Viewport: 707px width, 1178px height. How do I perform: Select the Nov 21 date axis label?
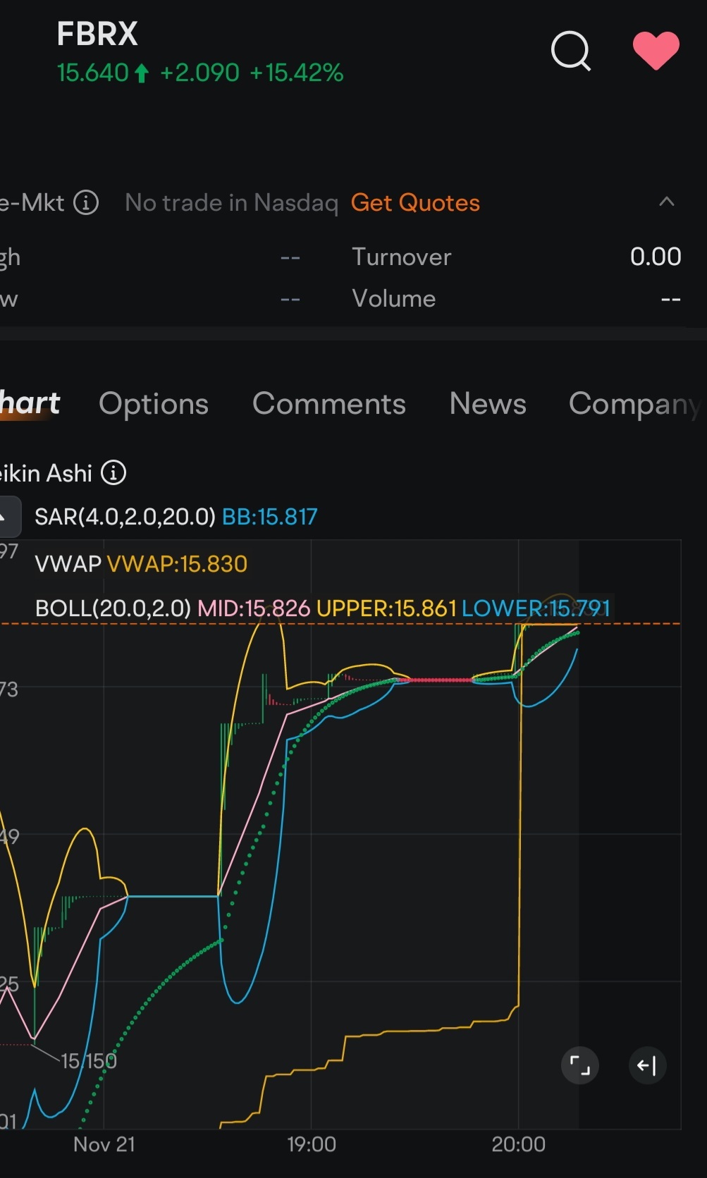pyautogui.click(x=104, y=1144)
